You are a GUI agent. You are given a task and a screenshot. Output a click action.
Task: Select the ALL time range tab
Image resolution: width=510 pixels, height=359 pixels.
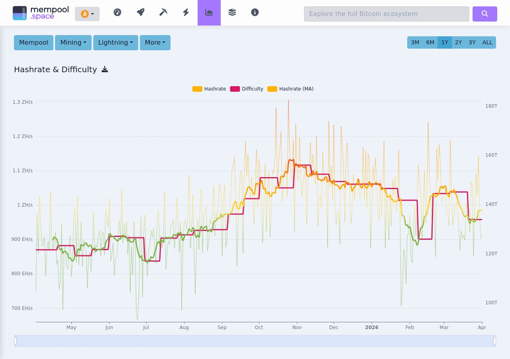(x=487, y=42)
